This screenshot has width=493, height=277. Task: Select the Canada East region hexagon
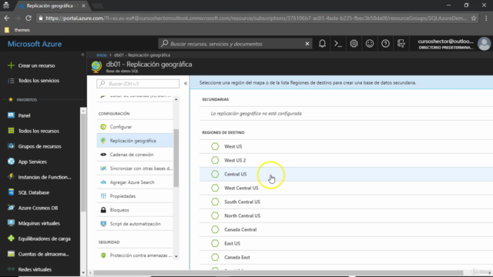[x=215, y=257]
